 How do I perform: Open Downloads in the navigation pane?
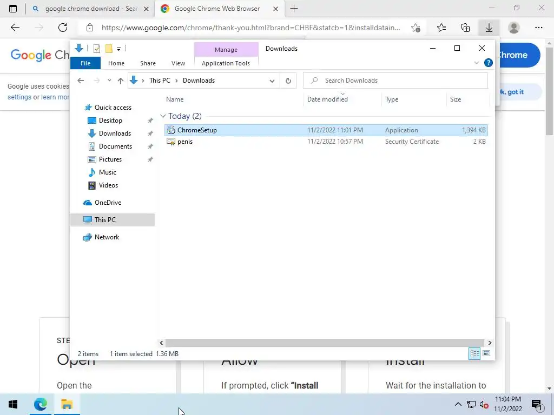[x=115, y=133]
